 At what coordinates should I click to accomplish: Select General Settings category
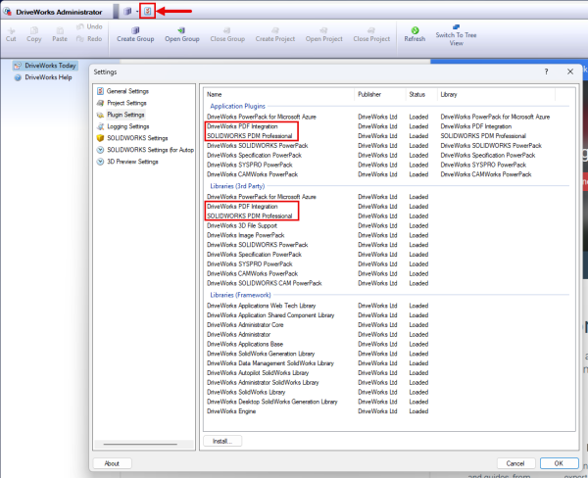127,91
